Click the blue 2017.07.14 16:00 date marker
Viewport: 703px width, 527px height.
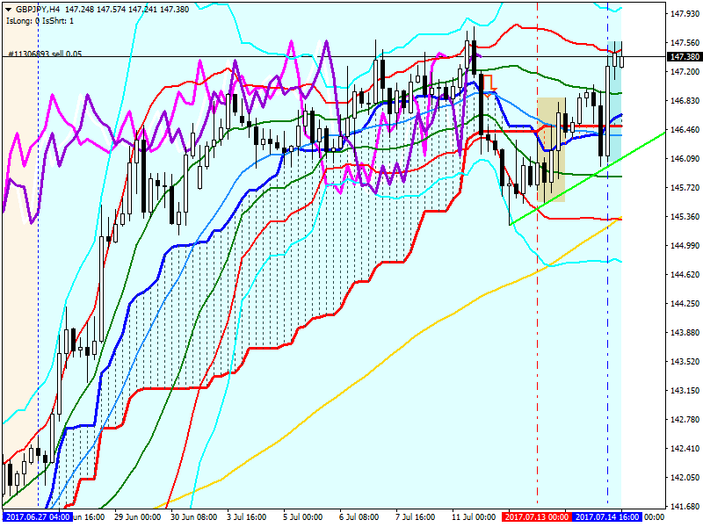pyautogui.click(x=607, y=517)
